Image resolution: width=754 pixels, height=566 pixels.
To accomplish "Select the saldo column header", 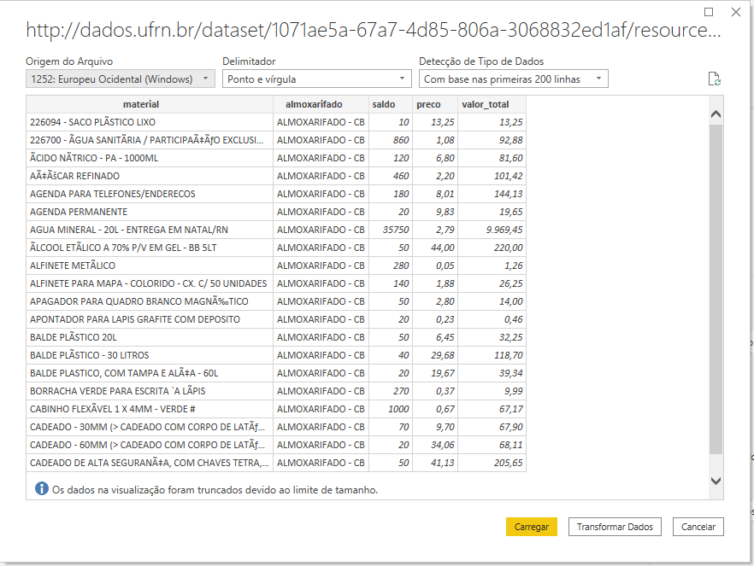I will [391, 104].
